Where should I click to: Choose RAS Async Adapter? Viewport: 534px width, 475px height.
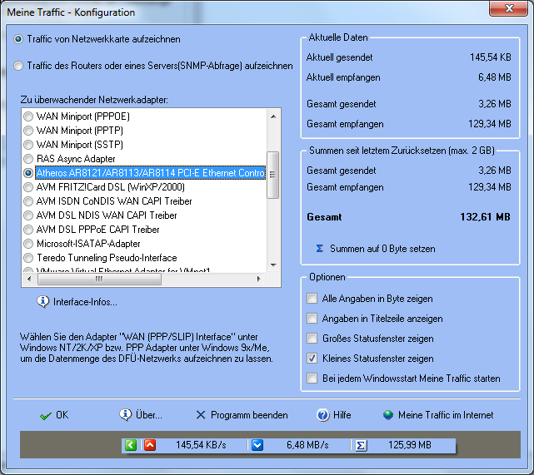tap(28, 159)
